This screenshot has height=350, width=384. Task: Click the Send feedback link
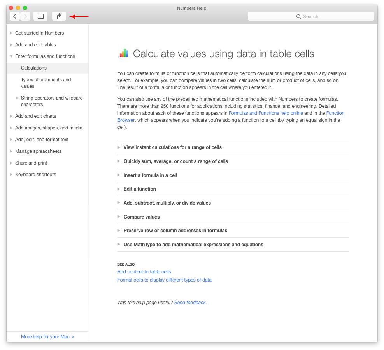click(190, 303)
